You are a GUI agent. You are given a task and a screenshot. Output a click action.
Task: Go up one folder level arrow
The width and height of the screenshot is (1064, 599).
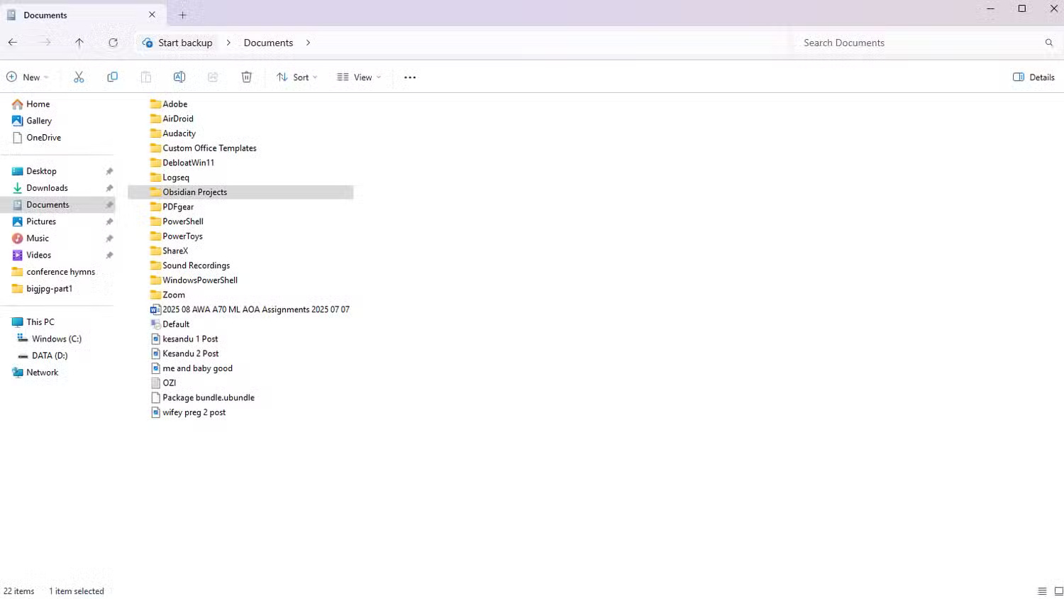[x=79, y=43]
